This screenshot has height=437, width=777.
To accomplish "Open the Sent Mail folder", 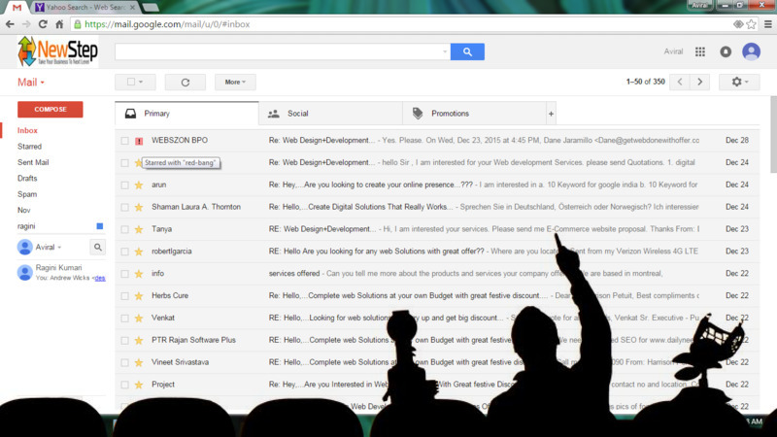I will [x=33, y=162].
